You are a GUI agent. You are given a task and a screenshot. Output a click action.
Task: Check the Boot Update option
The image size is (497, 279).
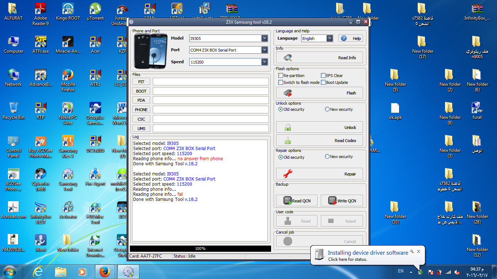(x=323, y=82)
